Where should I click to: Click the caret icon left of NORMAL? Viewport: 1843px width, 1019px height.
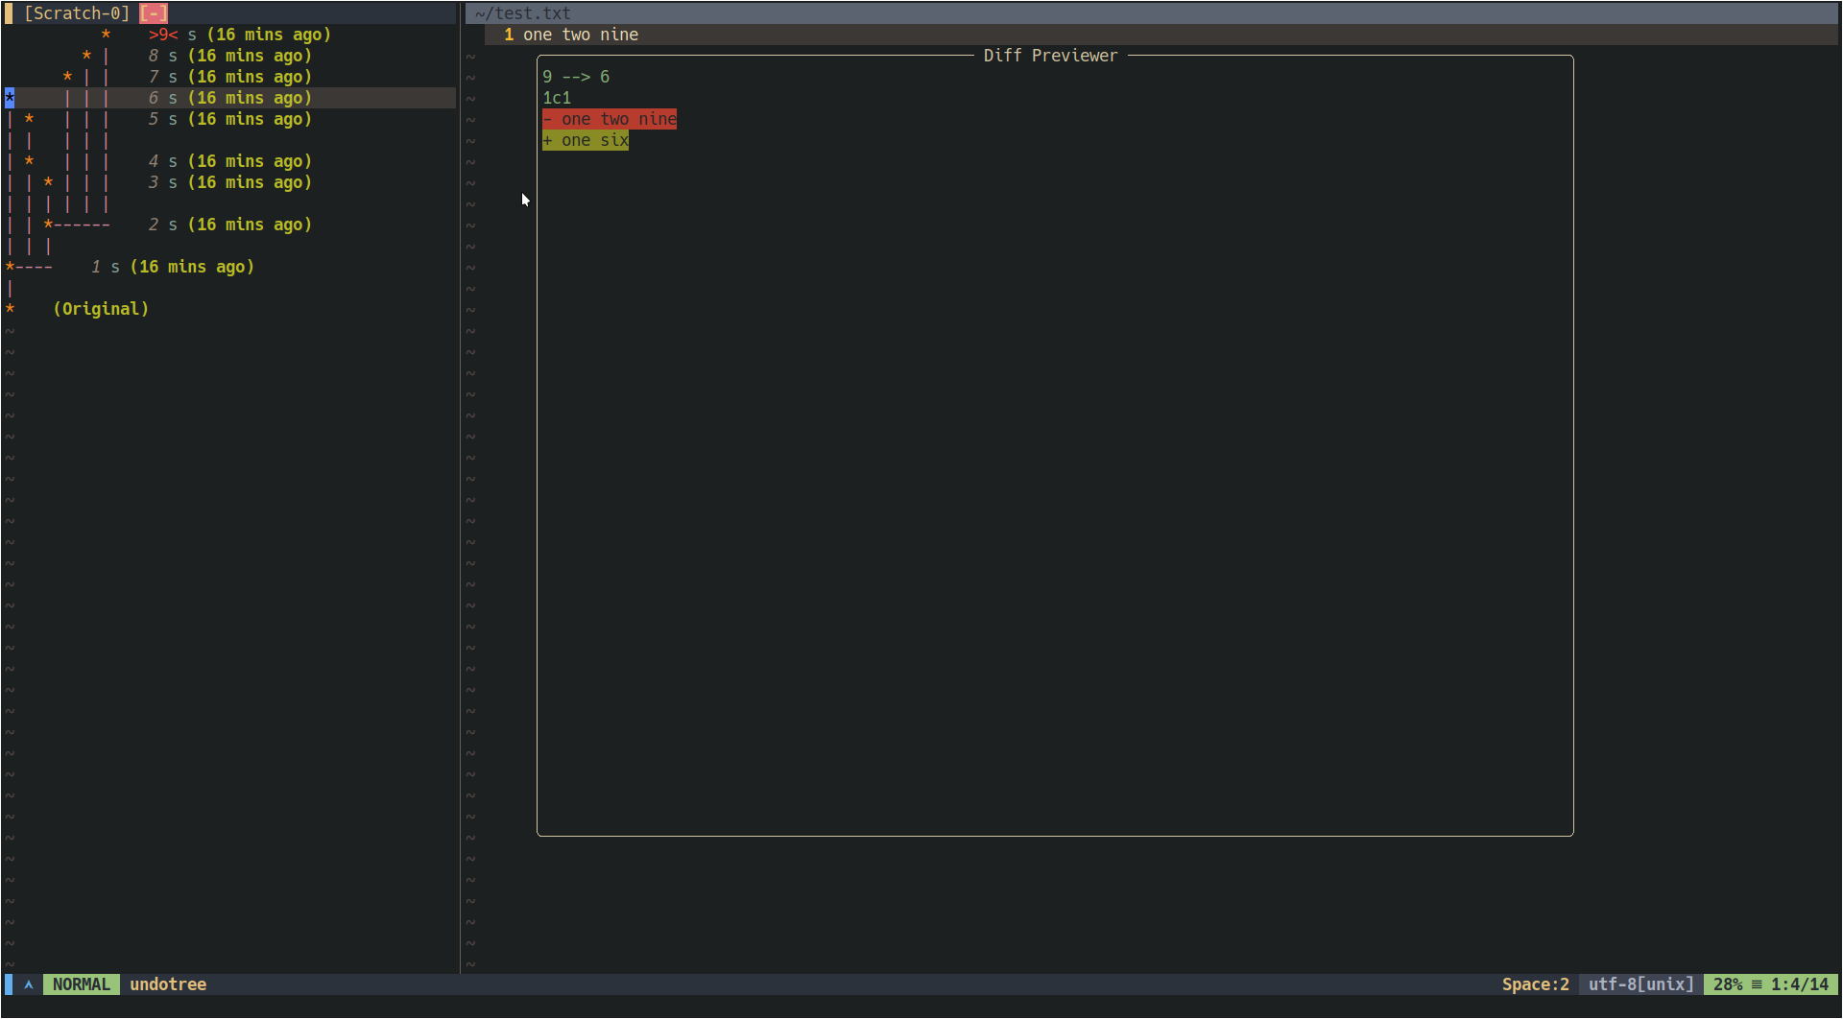coord(29,984)
